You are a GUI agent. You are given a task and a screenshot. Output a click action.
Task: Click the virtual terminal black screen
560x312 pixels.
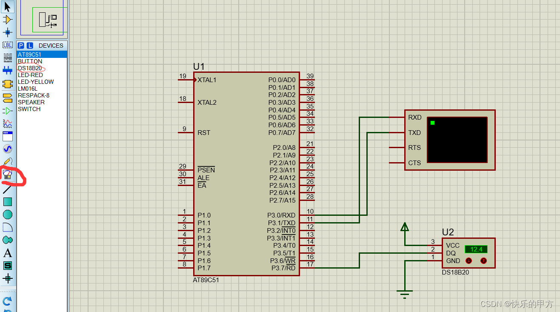(x=457, y=140)
